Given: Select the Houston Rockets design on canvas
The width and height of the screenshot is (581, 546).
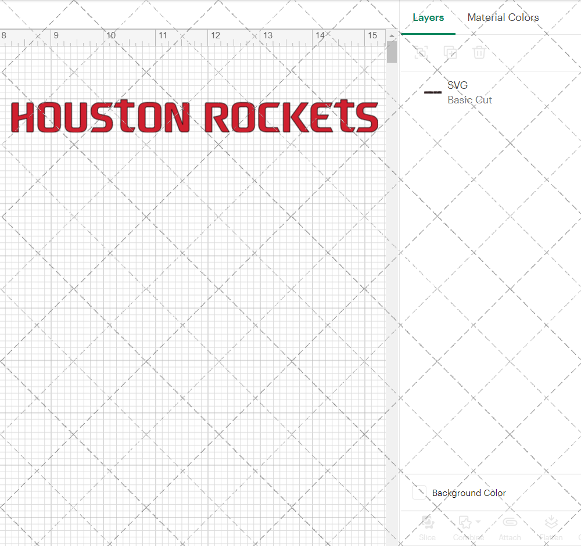Looking at the screenshot, I should [195, 116].
